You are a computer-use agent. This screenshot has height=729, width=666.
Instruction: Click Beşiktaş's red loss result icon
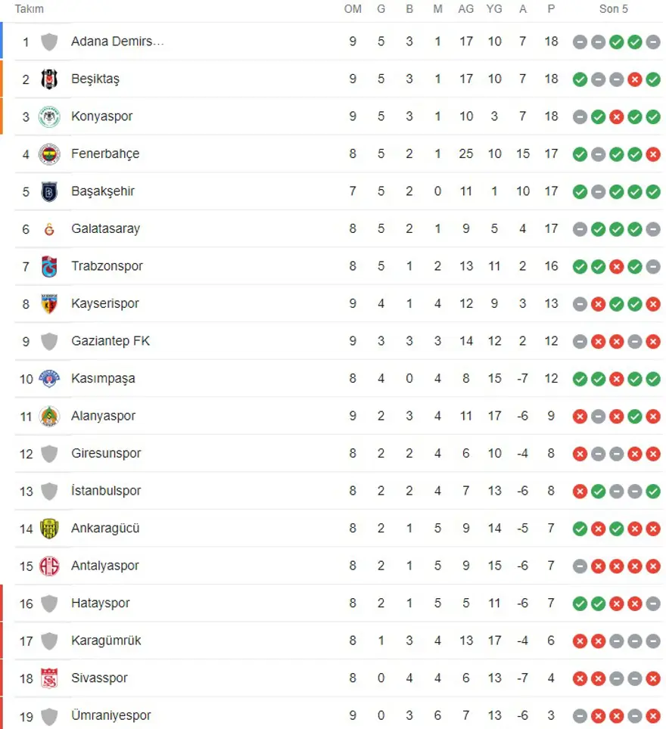pyautogui.click(x=635, y=79)
